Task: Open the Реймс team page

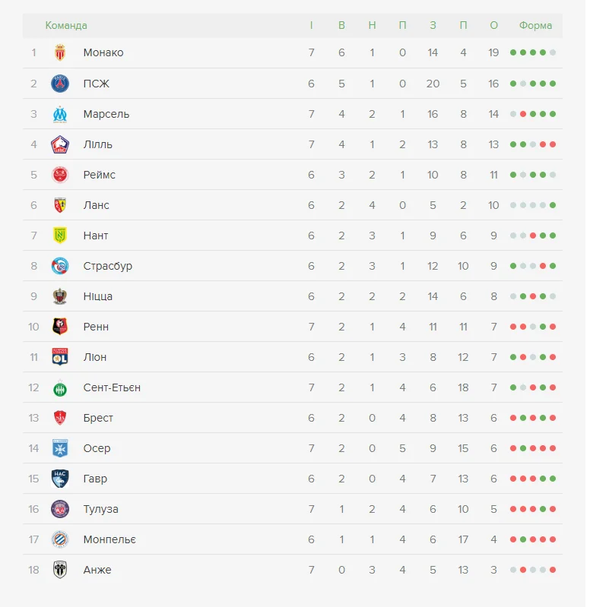Action: pos(100,175)
